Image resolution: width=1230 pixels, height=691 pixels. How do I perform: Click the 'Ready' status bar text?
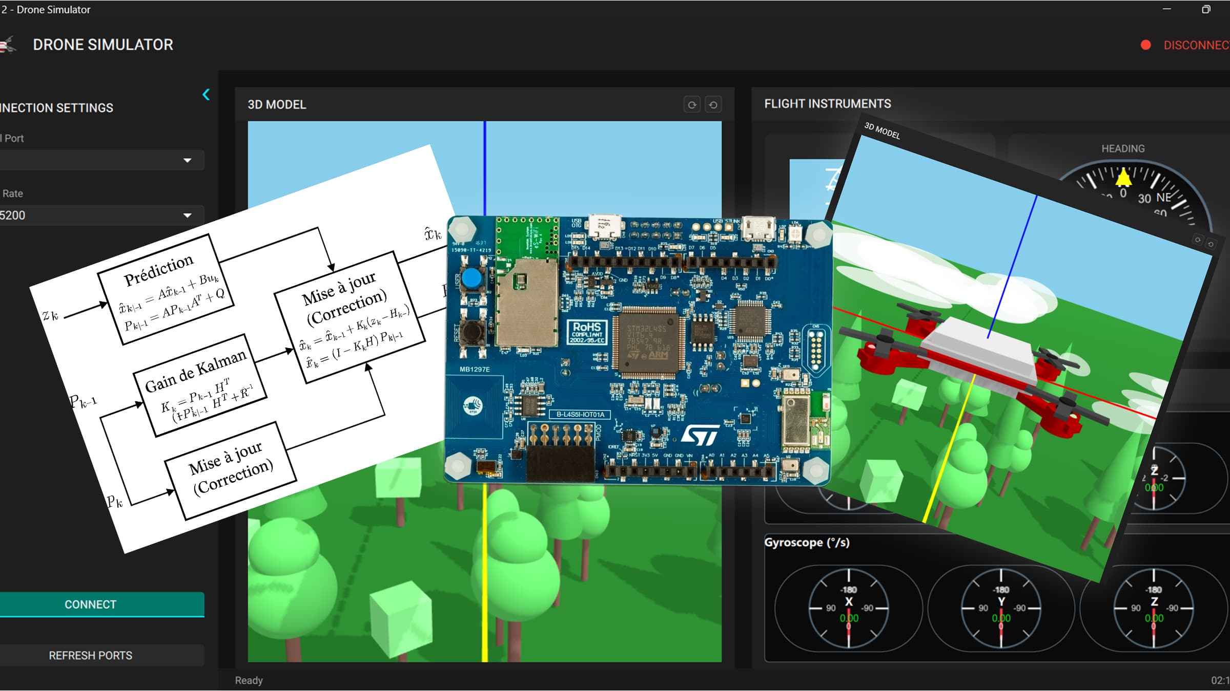point(249,680)
